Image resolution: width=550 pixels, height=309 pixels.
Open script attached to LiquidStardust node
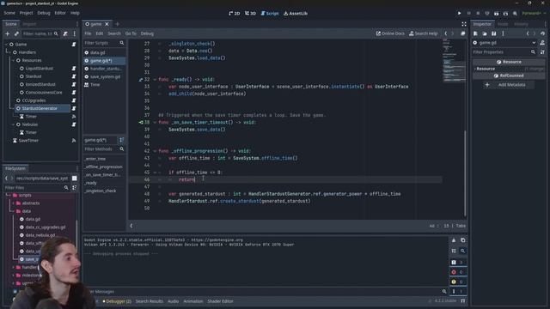(x=74, y=69)
